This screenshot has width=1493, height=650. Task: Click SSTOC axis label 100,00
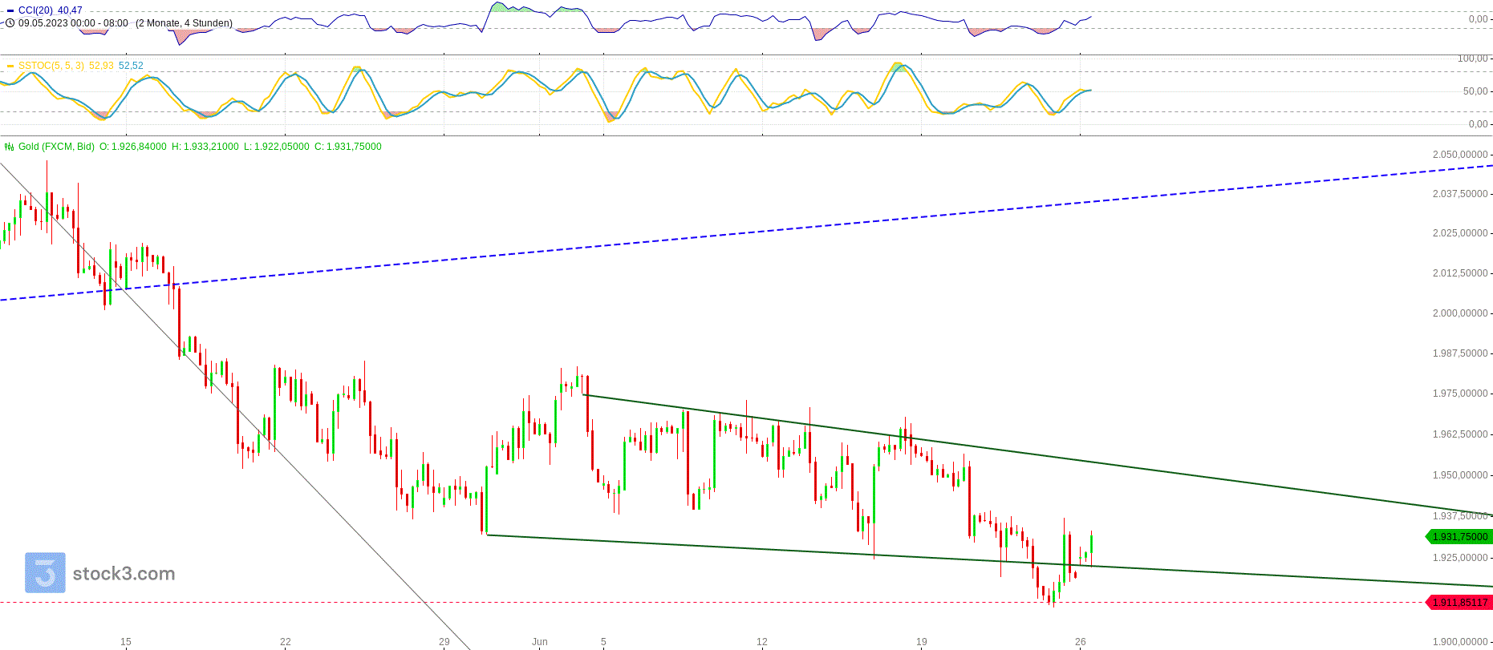[x=1472, y=59]
